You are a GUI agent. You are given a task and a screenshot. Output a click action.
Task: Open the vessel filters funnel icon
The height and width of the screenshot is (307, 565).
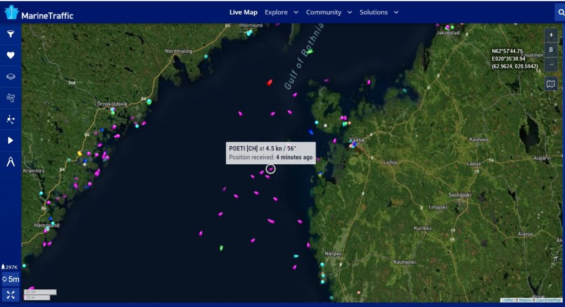click(x=10, y=34)
